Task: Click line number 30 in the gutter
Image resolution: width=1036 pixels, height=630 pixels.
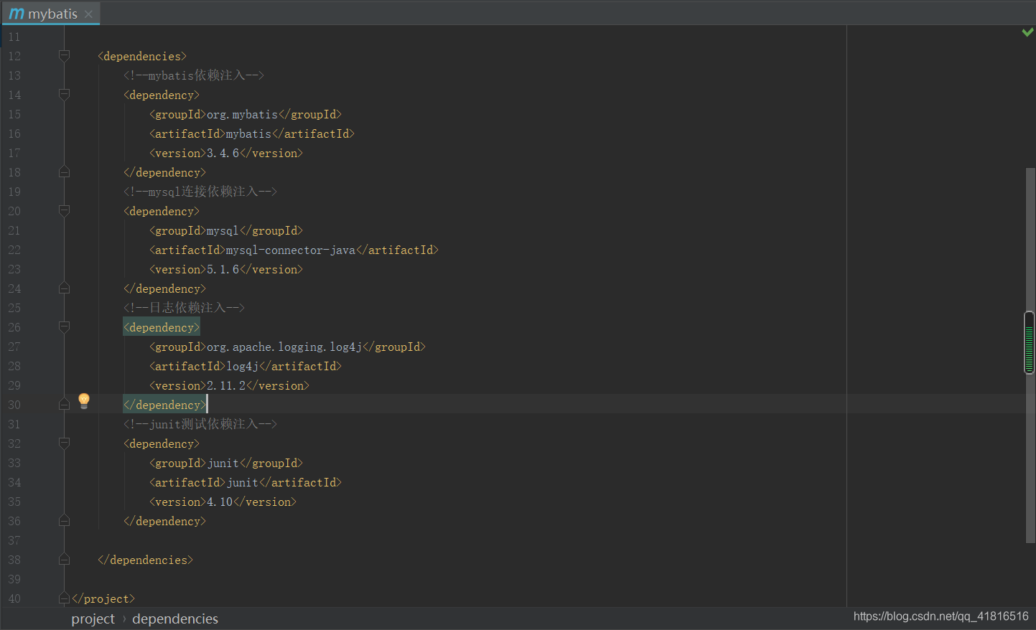Action: click(14, 405)
